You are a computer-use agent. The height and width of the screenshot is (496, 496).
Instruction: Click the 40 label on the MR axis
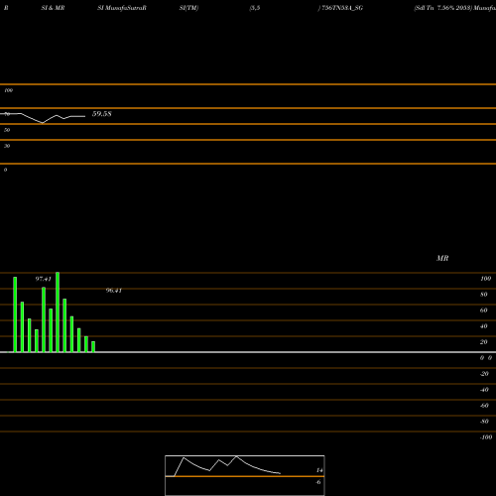tap(484, 326)
